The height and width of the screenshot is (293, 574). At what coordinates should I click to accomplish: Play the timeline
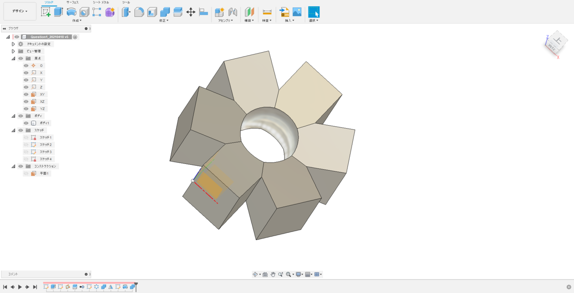click(x=20, y=287)
